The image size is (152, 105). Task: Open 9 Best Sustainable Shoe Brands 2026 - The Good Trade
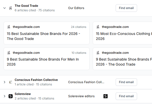[124, 62]
